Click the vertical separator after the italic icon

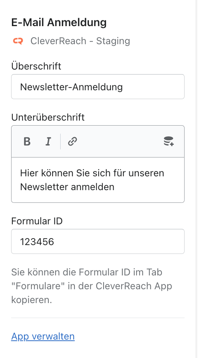[x=61, y=142]
